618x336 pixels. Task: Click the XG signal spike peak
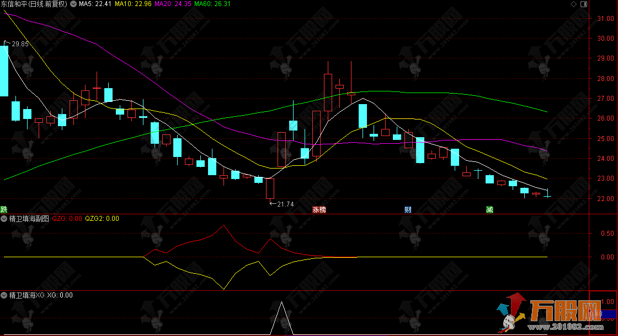click(282, 302)
